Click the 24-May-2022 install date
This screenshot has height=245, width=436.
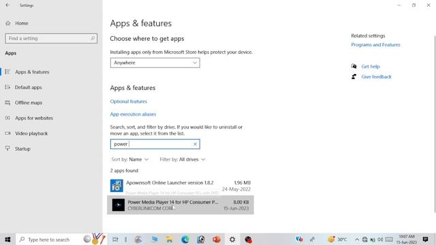click(236, 189)
